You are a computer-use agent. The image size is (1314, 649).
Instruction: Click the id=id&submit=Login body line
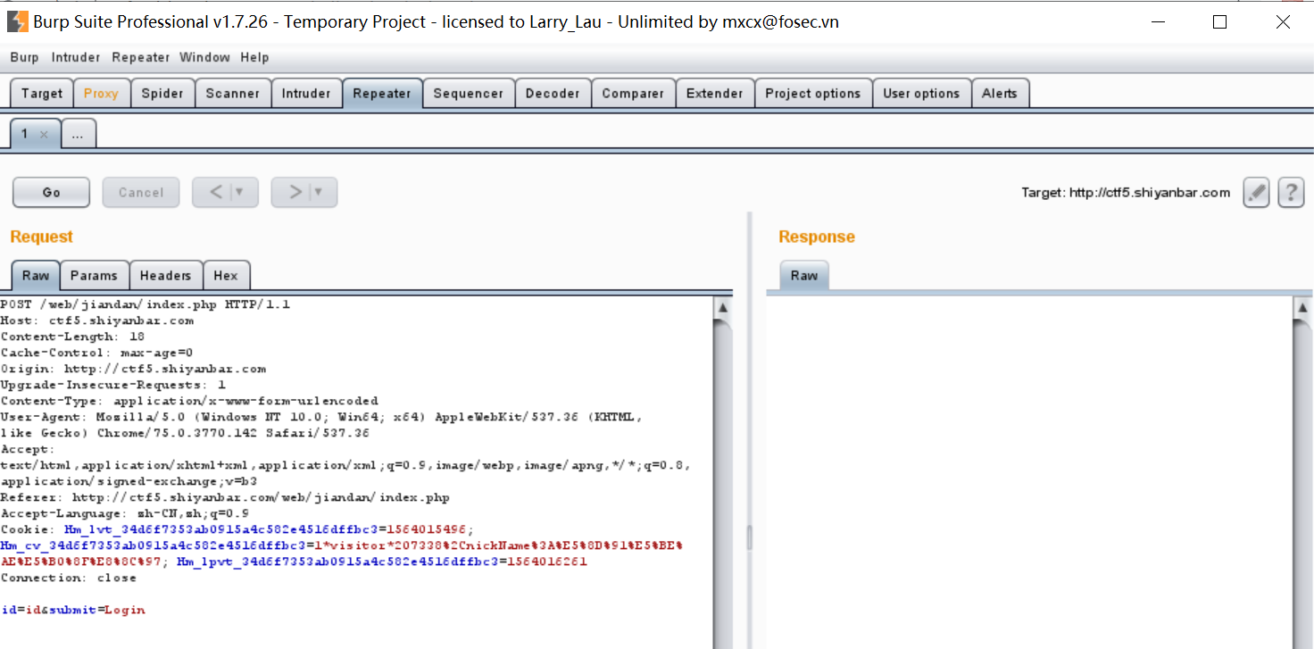click(x=73, y=610)
